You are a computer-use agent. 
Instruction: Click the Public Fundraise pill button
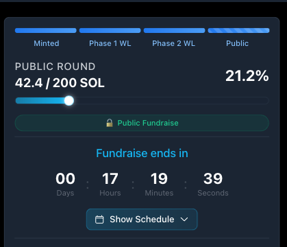point(142,123)
